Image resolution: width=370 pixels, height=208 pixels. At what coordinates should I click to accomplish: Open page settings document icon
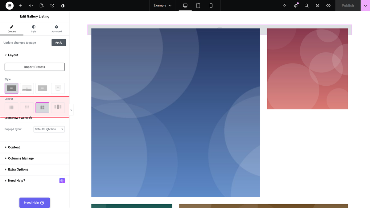pos(42,6)
